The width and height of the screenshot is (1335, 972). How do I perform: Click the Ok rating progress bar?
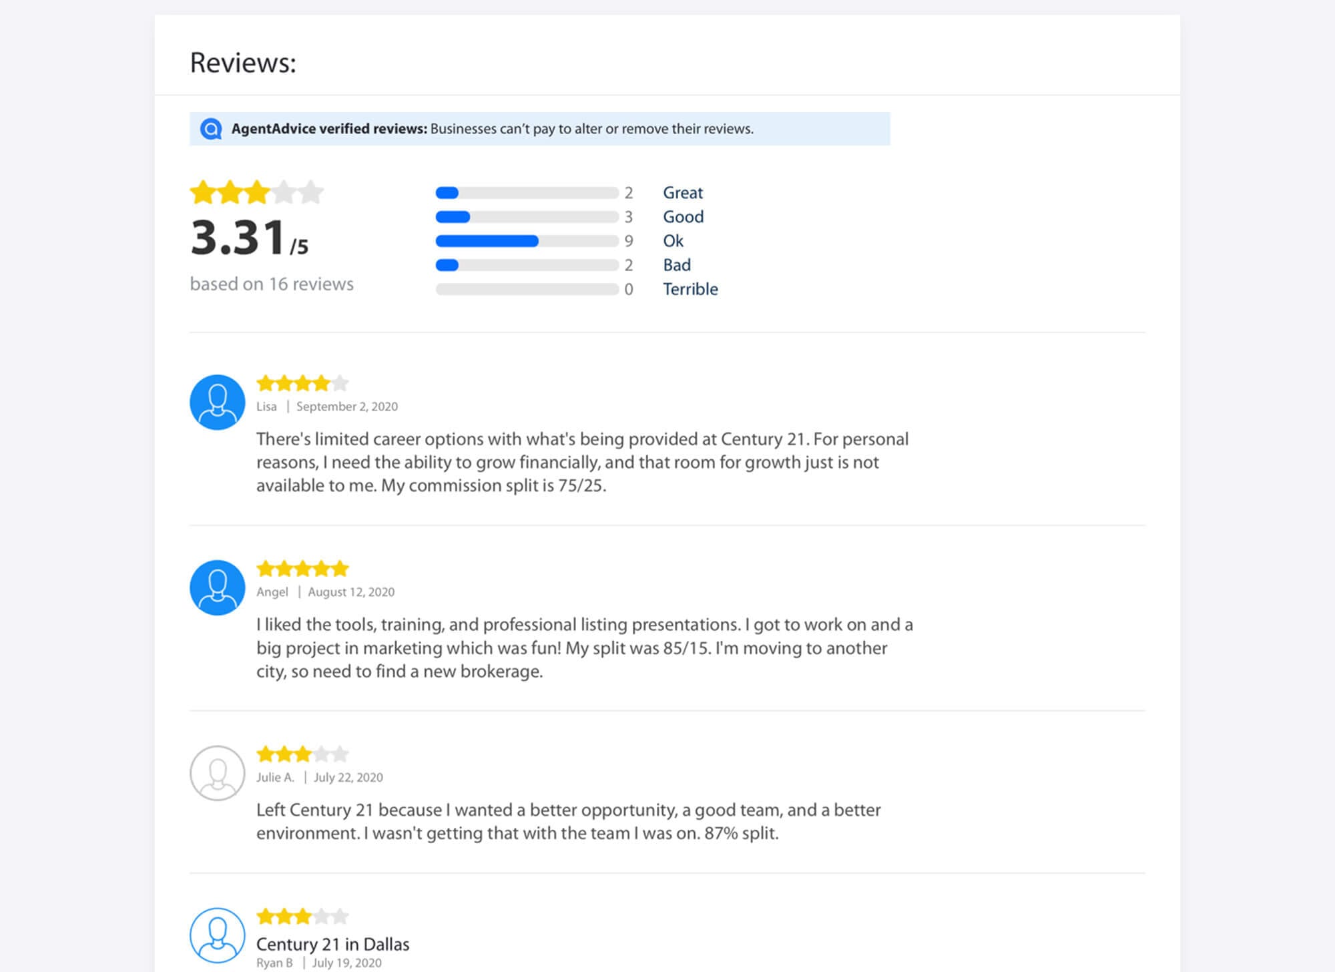[x=527, y=241]
